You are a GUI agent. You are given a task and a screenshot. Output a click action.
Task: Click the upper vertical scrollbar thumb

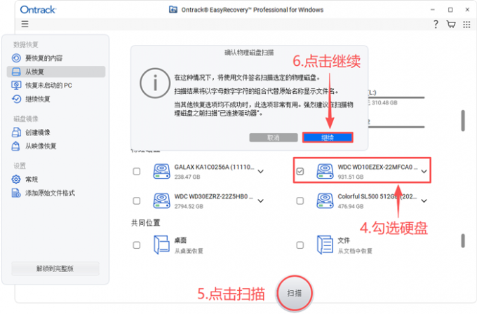(x=463, y=121)
